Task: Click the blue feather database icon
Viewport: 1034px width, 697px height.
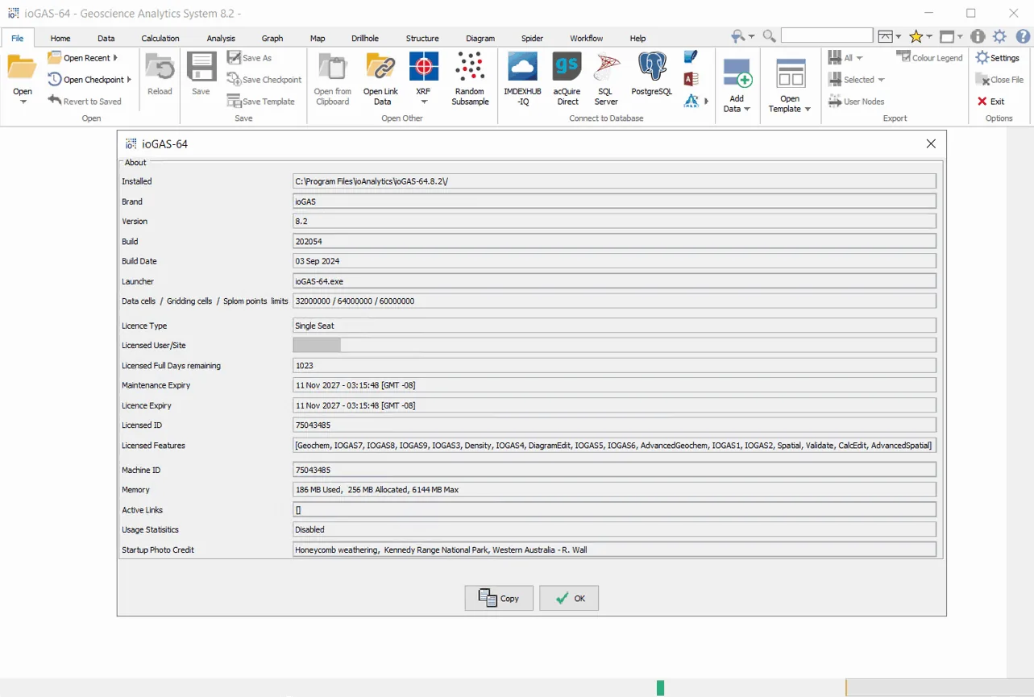Action: point(691,57)
